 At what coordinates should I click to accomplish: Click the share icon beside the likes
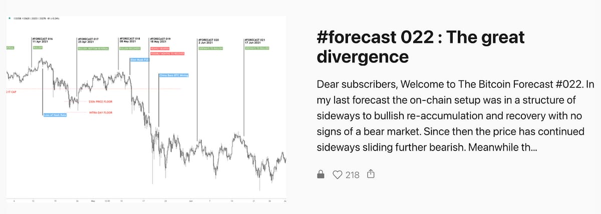[x=371, y=174]
